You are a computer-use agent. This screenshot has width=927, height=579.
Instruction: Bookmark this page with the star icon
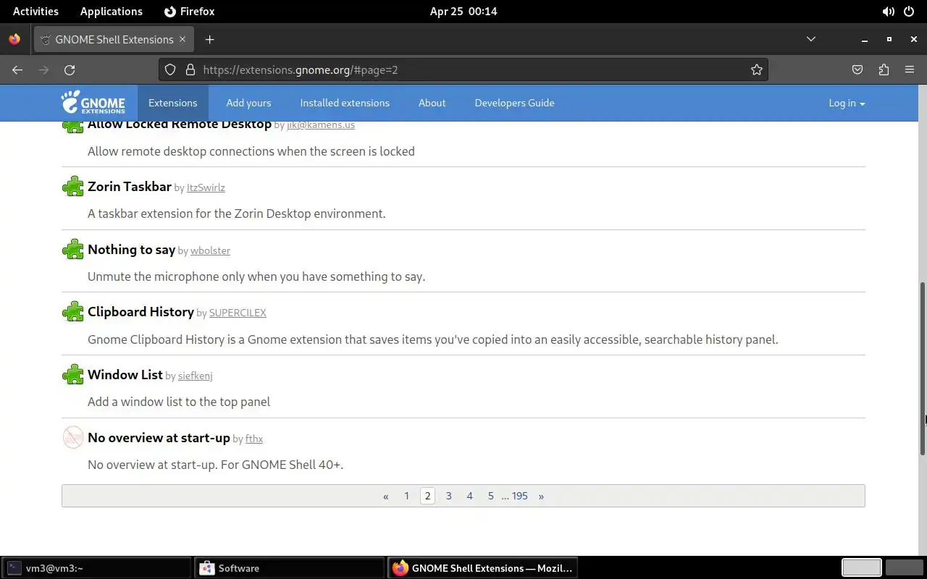(757, 69)
